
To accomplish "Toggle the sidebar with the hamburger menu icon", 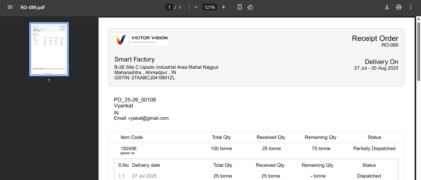I will point(10,7).
